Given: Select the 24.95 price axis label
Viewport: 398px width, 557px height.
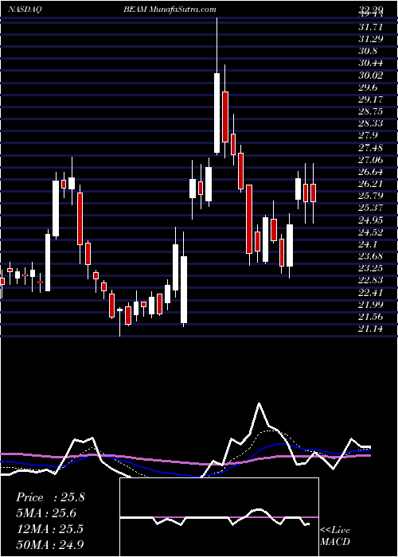Looking at the screenshot, I should (x=371, y=220).
